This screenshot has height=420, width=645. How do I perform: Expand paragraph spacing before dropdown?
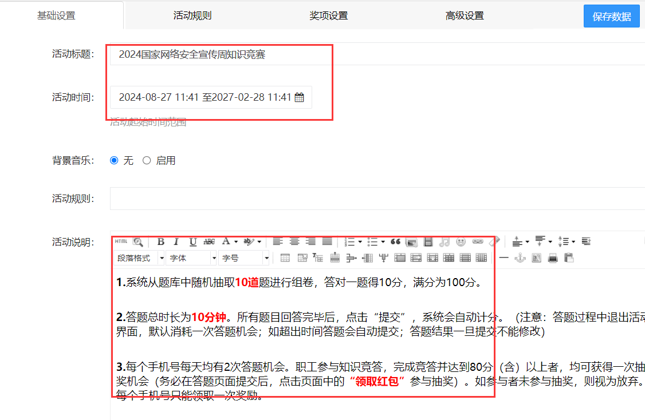(x=528, y=242)
